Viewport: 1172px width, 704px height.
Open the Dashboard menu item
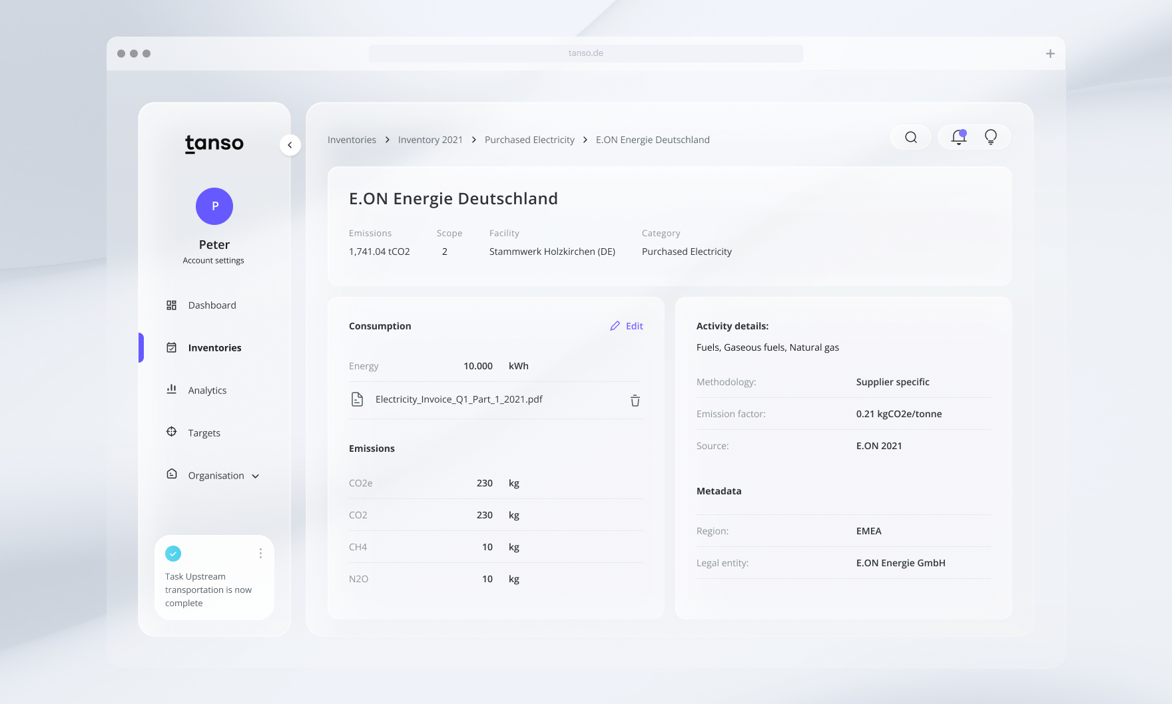[x=212, y=305]
